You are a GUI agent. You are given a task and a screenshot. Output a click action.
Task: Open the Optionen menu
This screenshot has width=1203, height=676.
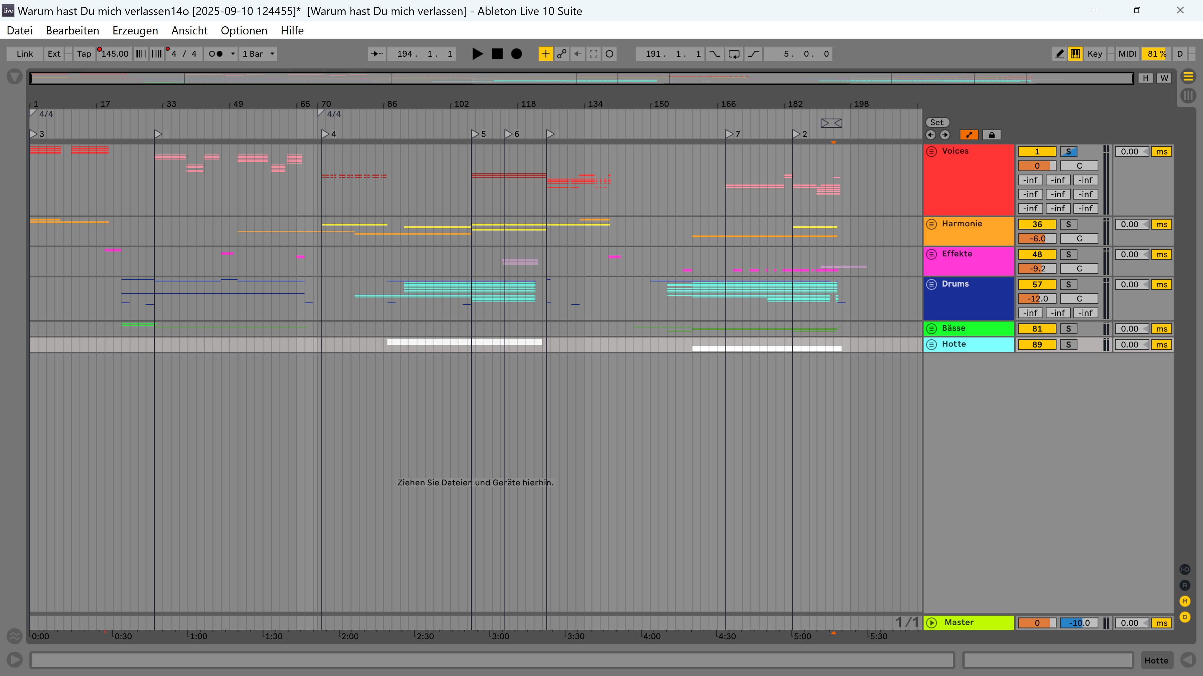click(244, 30)
